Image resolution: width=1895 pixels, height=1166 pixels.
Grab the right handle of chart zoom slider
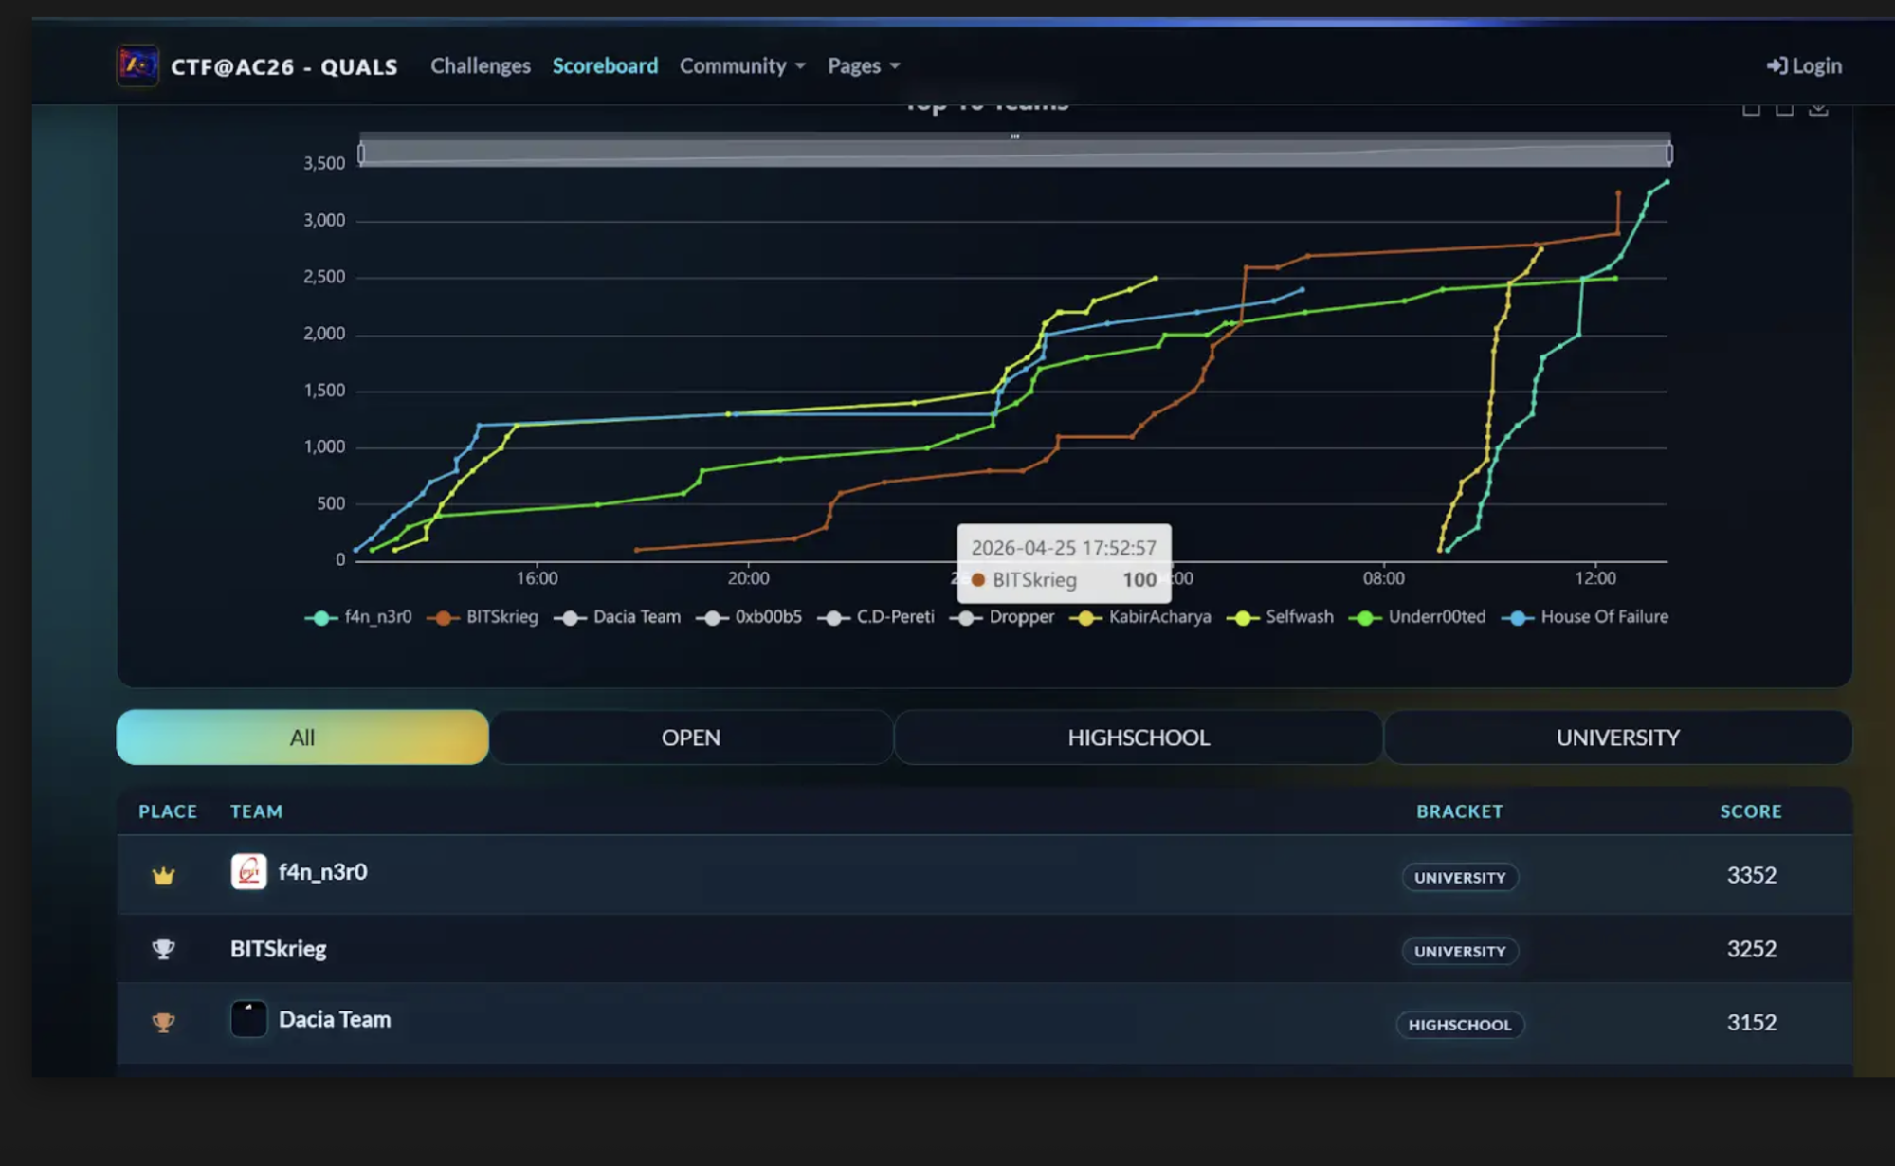click(x=1669, y=154)
